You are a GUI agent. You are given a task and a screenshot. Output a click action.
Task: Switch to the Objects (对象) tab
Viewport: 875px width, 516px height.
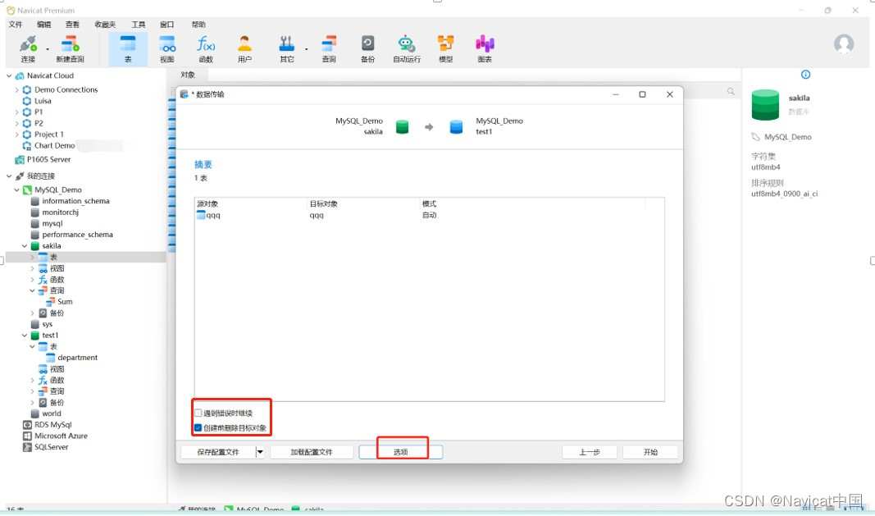coord(188,75)
